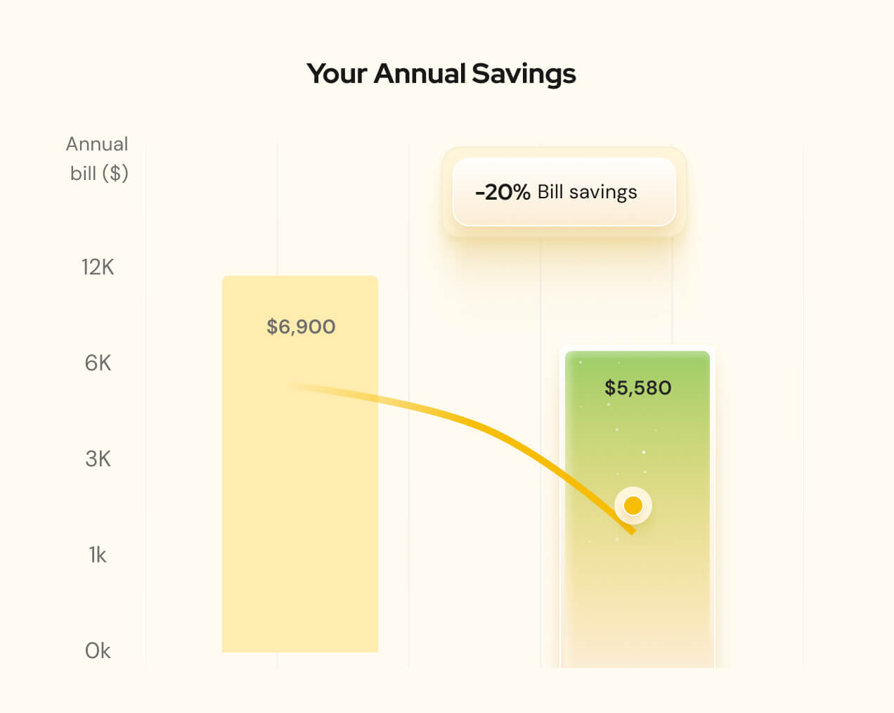Select the 0k axis tick label
894x713 pixels.
pos(98,651)
